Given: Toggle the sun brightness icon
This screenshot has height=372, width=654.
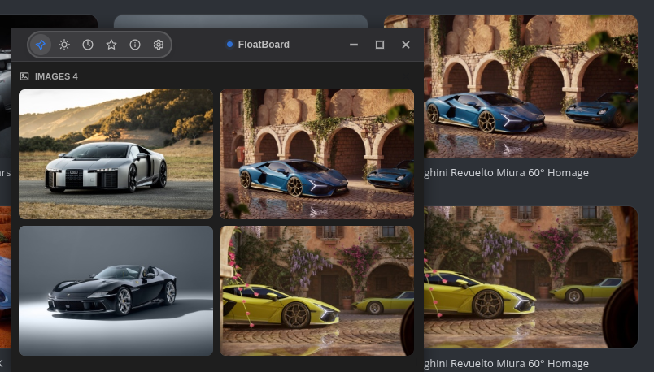Looking at the screenshot, I should click(64, 45).
